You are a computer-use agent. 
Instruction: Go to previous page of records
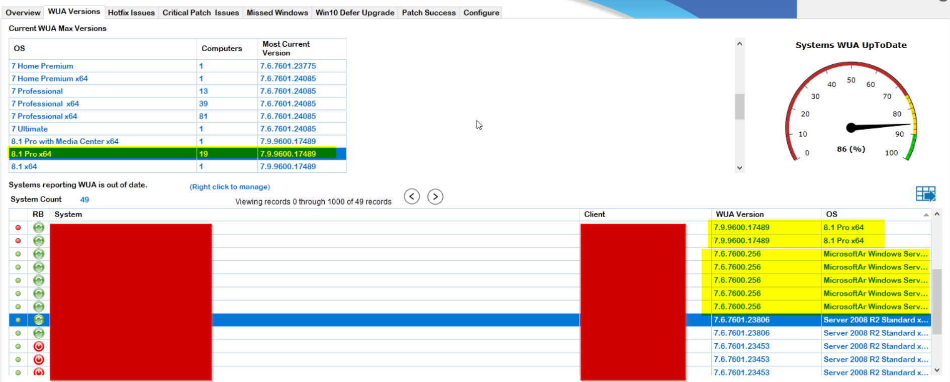412,197
